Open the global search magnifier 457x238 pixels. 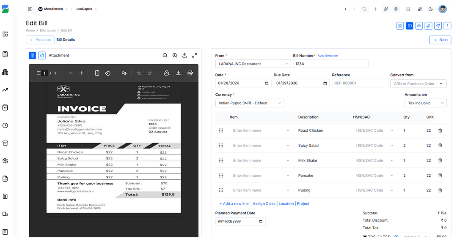coord(364,9)
